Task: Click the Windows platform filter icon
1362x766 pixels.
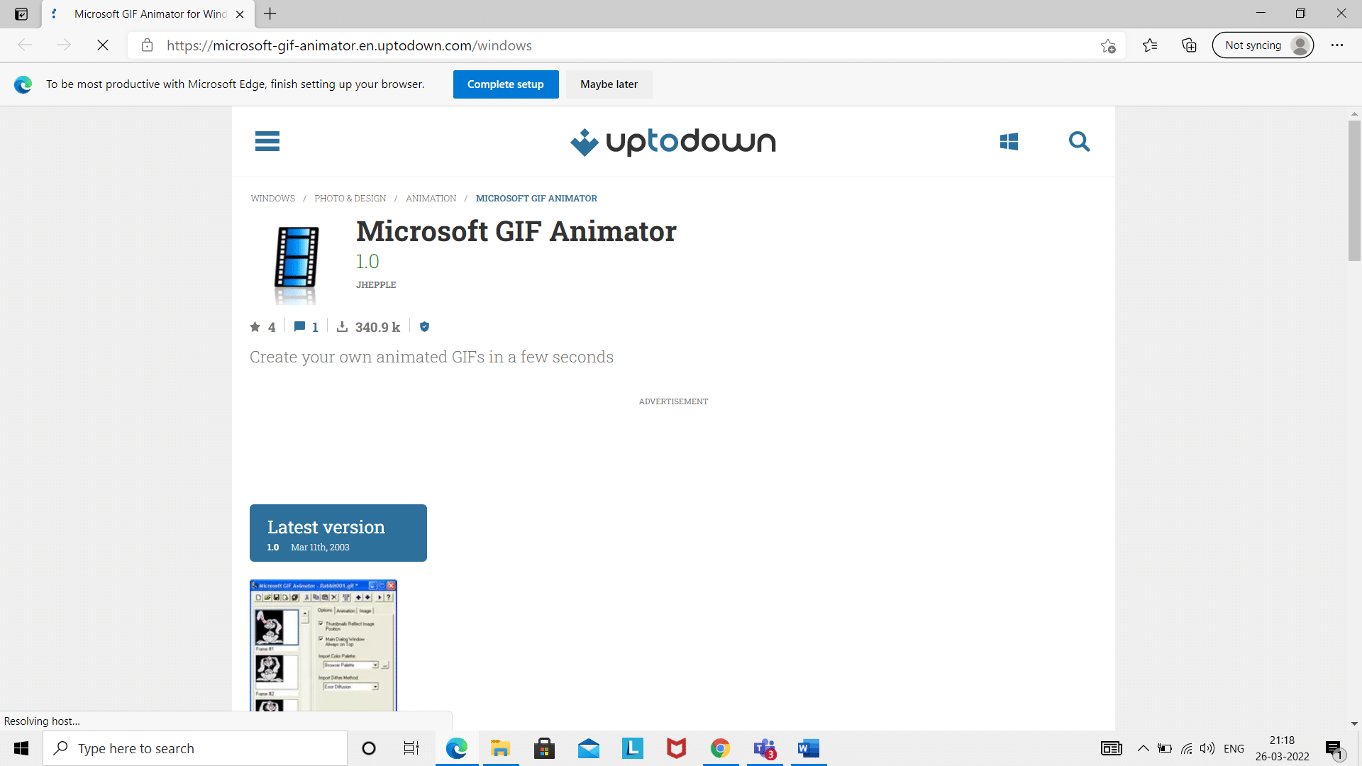Action: [1009, 141]
